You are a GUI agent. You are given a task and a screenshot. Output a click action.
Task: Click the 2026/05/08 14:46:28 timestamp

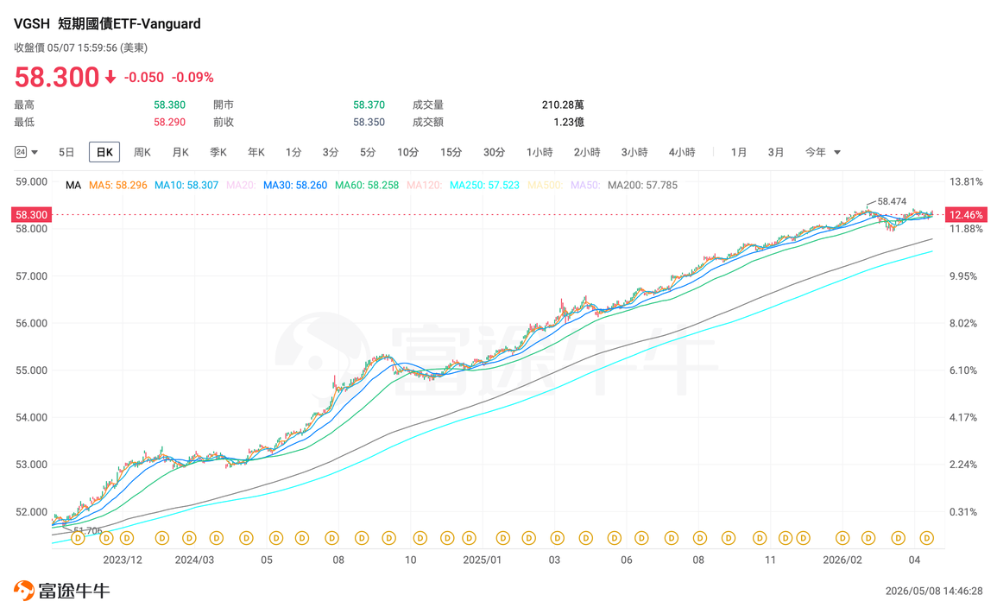click(x=933, y=591)
